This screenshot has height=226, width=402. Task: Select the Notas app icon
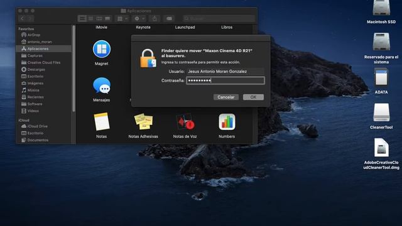click(x=102, y=121)
